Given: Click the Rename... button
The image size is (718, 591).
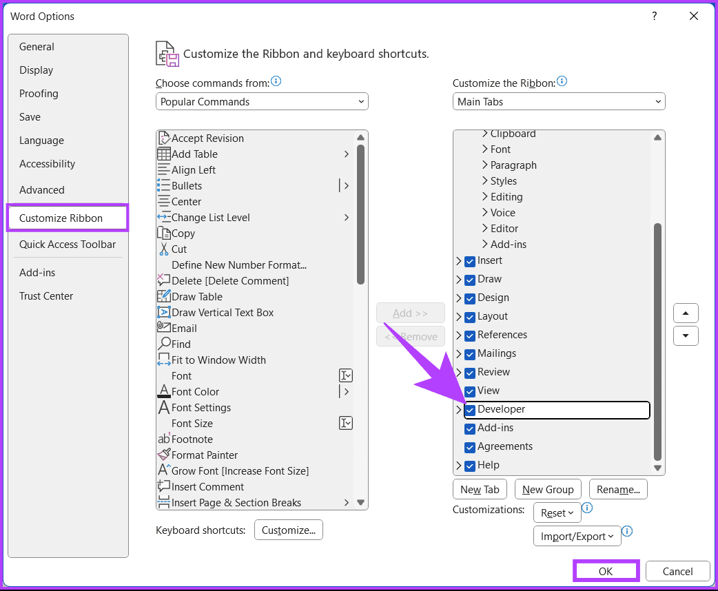Looking at the screenshot, I should point(618,489).
